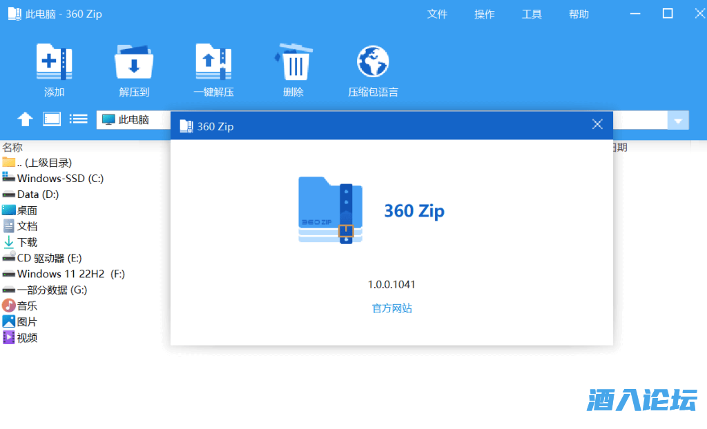The image size is (707, 429).
Task: Open the 操作 menu
Action: [485, 14]
